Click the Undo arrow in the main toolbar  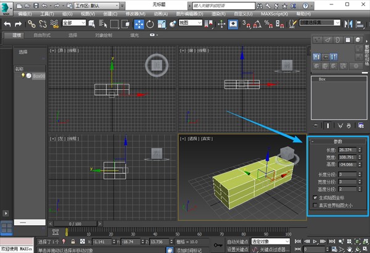pyautogui.click(x=8, y=24)
